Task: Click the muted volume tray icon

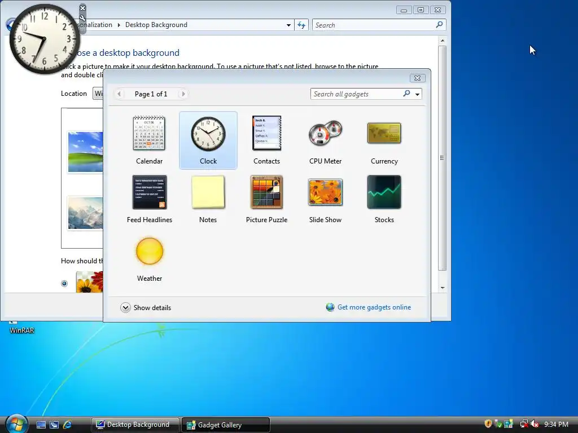Action: tap(535, 424)
